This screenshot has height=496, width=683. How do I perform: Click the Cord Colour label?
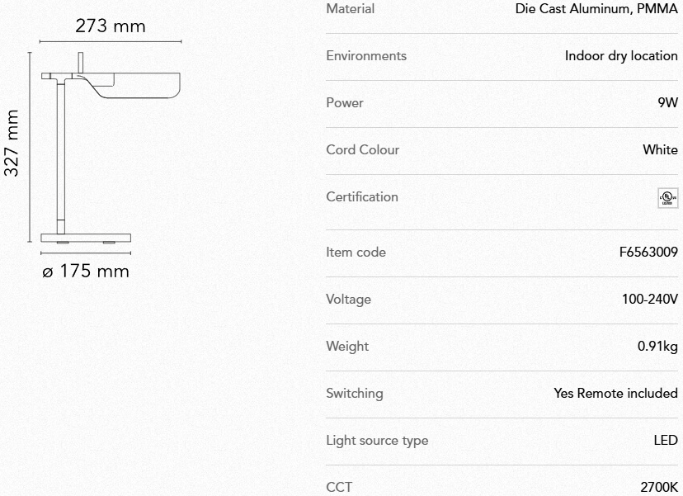362,150
